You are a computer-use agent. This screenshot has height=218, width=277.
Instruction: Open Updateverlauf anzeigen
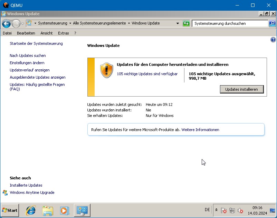[30, 70]
